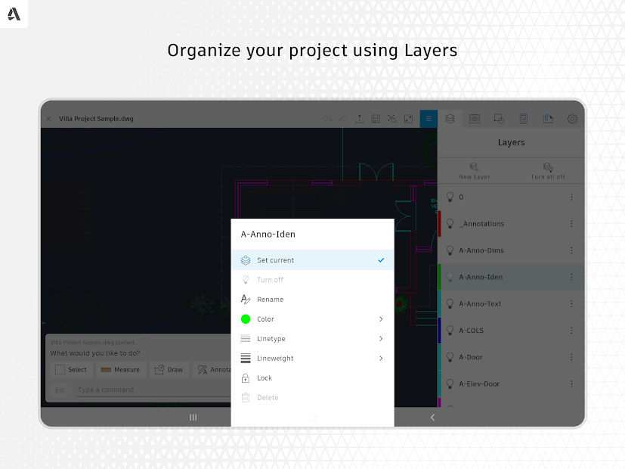The width and height of the screenshot is (625, 469).
Task: Toggle visibility of the A-Door layer bulb
Action: (x=450, y=356)
